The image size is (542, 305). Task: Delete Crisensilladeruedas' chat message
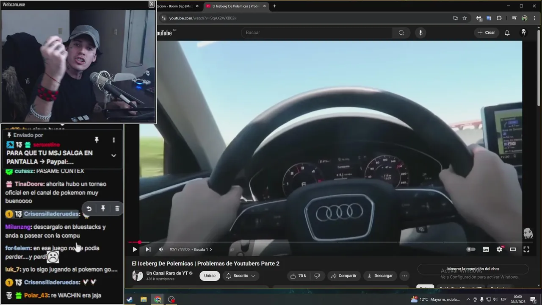click(x=117, y=208)
